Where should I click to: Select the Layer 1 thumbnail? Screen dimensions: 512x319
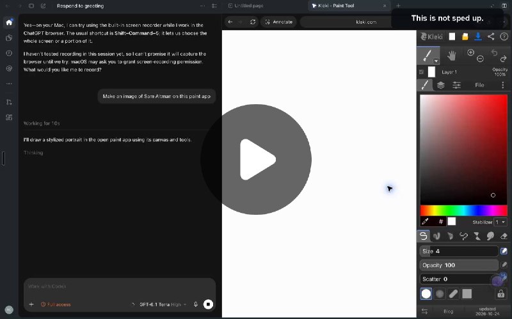[431, 72]
